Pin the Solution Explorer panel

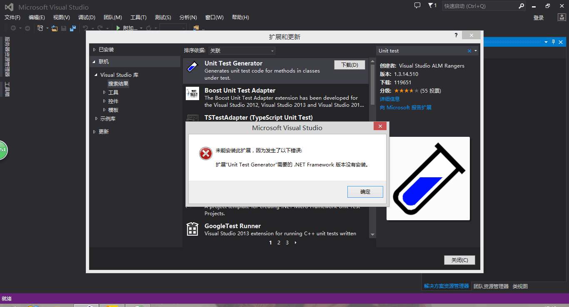pos(554,42)
